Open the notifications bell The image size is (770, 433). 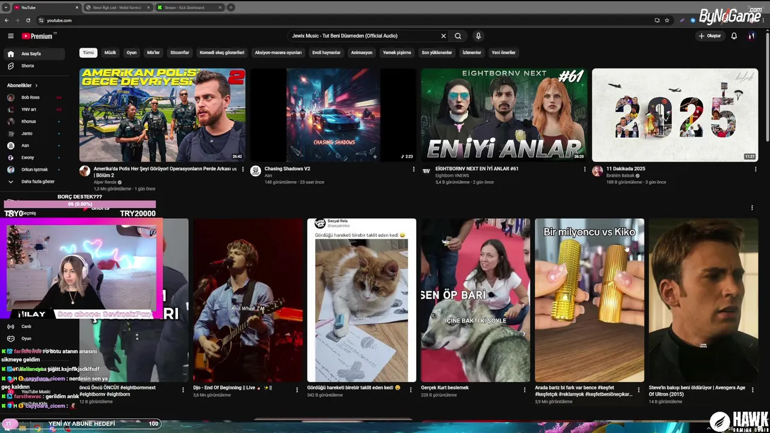734,36
